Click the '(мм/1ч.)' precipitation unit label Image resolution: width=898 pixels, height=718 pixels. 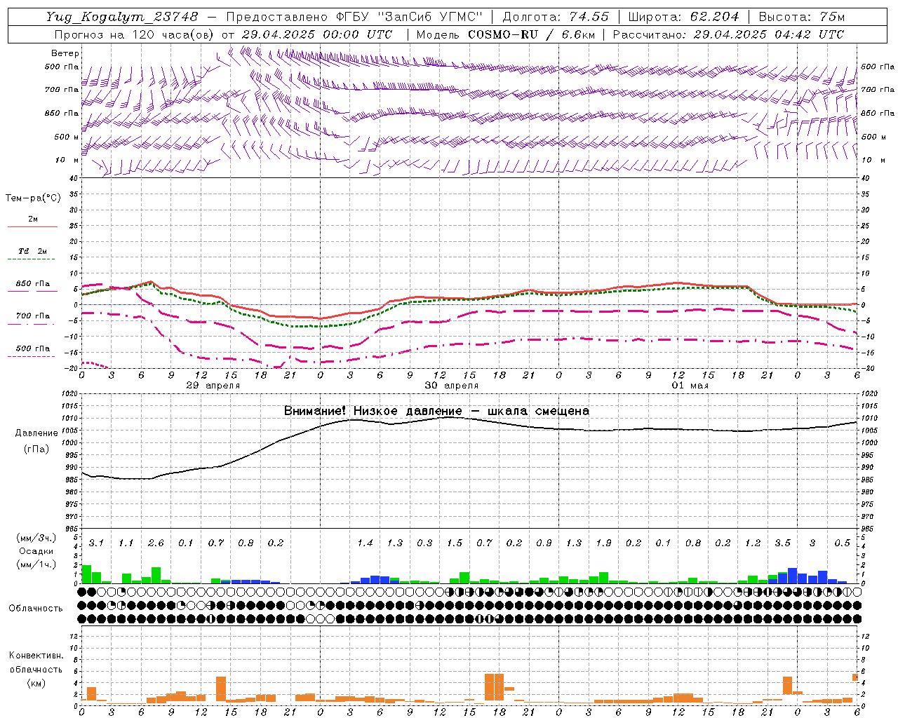click(x=35, y=564)
